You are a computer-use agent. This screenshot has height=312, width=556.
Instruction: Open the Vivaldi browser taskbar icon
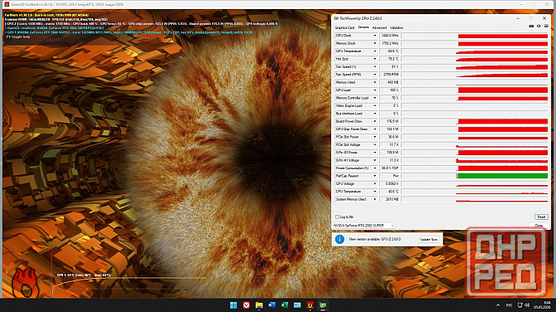[246, 305]
